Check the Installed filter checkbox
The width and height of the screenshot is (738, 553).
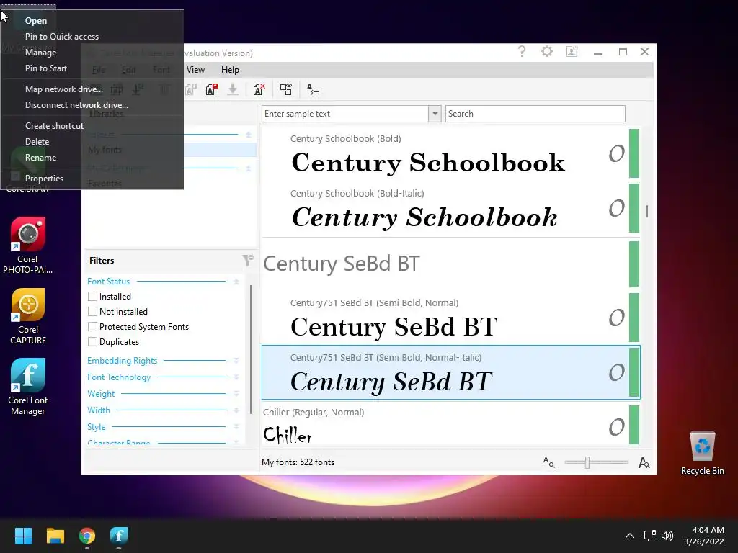93,296
